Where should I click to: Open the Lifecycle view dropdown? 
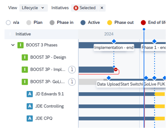click(34, 8)
